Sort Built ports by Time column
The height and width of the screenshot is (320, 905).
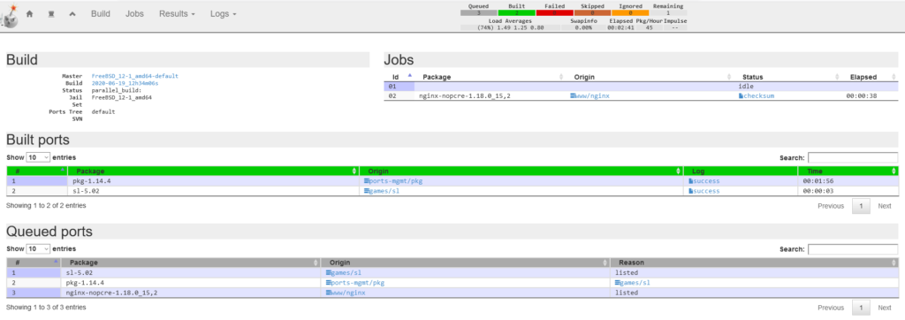point(848,171)
